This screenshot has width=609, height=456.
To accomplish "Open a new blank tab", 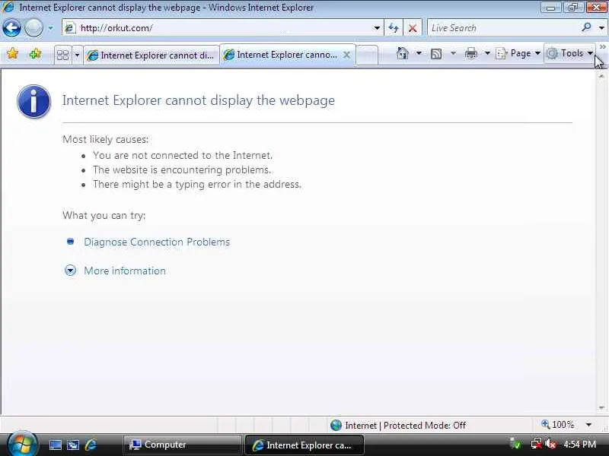I will [x=367, y=55].
